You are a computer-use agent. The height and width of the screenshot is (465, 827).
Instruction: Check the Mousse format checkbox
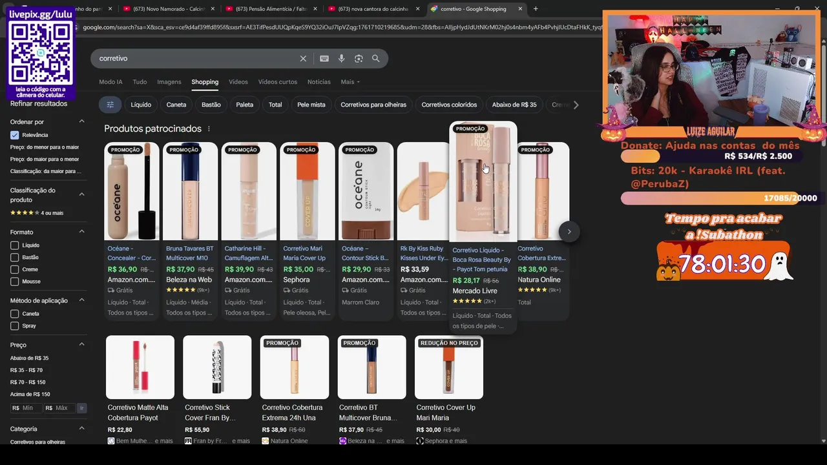tap(15, 282)
